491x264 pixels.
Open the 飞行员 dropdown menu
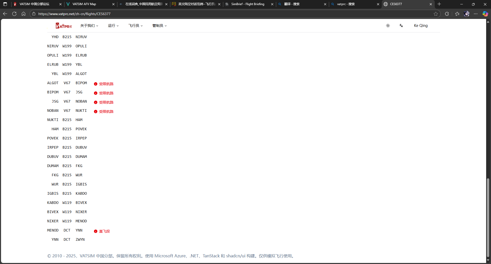[135, 26]
